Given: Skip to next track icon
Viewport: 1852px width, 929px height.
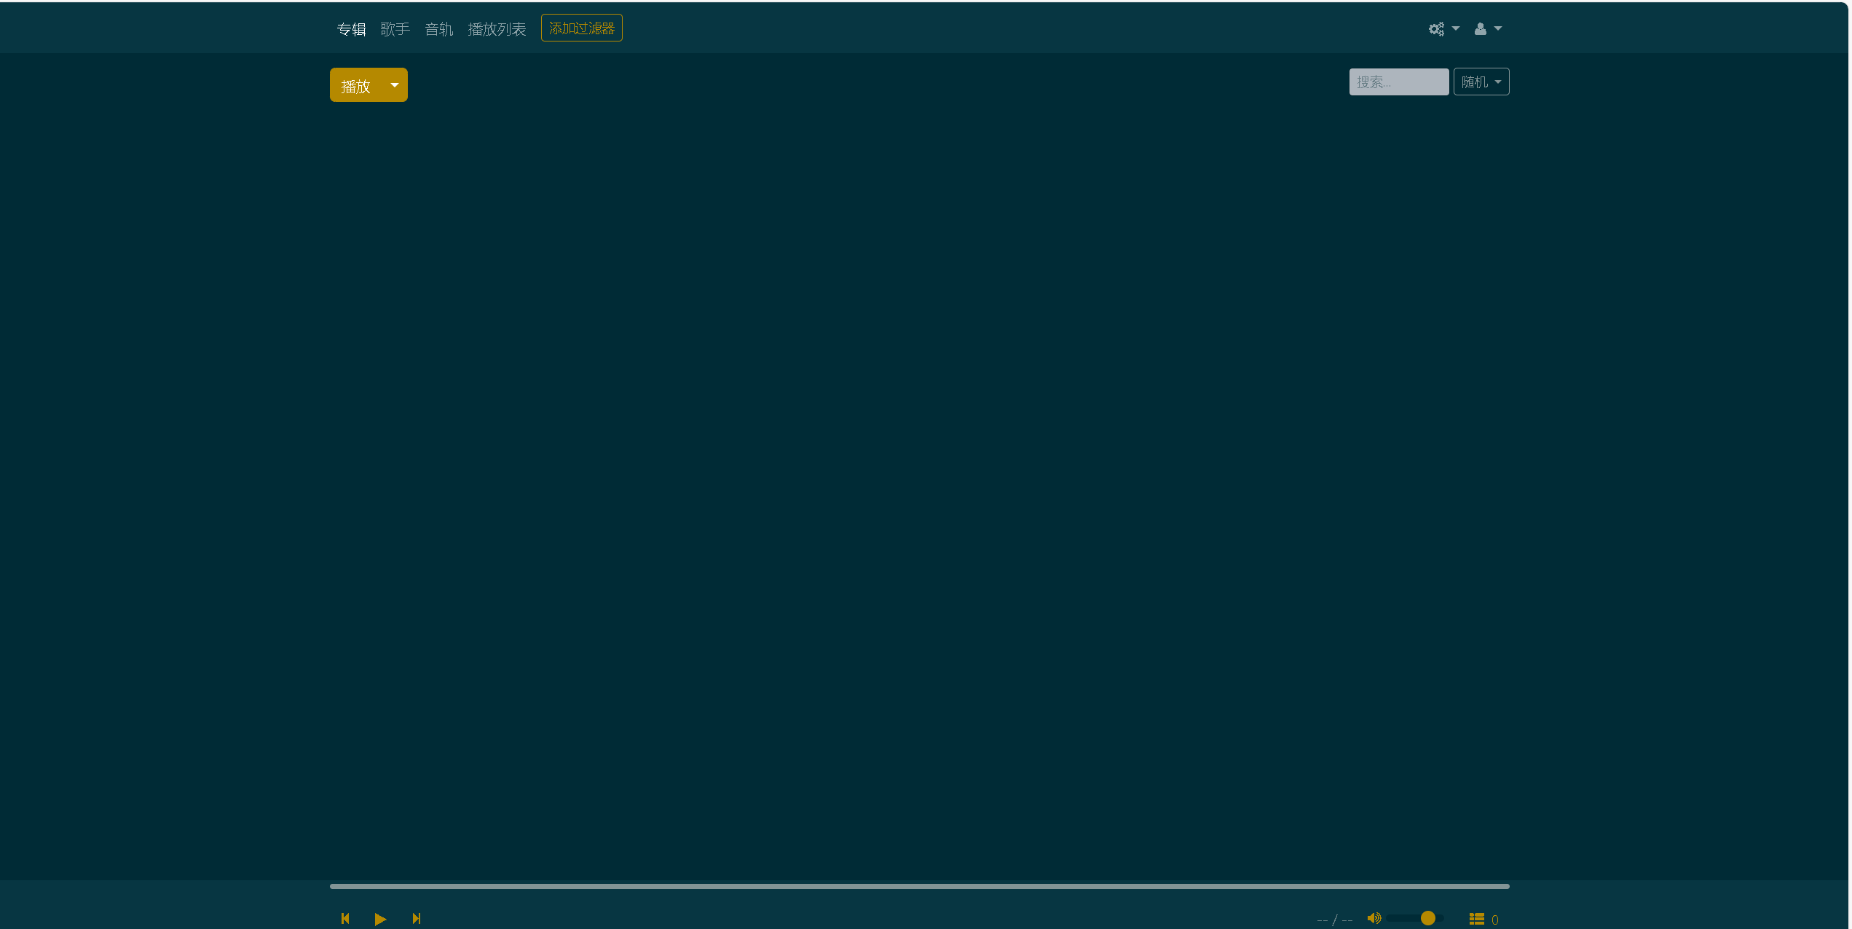Looking at the screenshot, I should click(416, 918).
